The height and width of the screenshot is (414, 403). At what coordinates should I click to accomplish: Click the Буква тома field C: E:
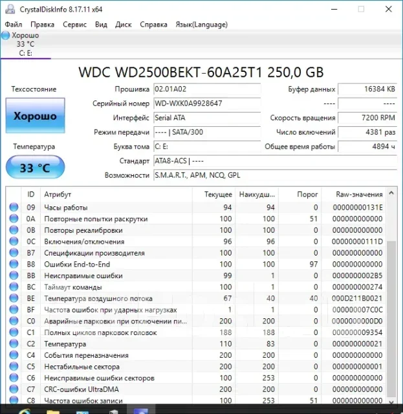[207, 147]
